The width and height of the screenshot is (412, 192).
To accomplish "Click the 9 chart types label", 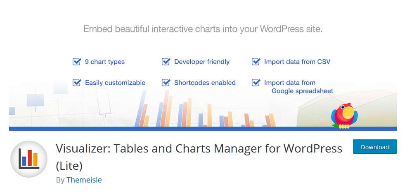I will (x=105, y=62).
